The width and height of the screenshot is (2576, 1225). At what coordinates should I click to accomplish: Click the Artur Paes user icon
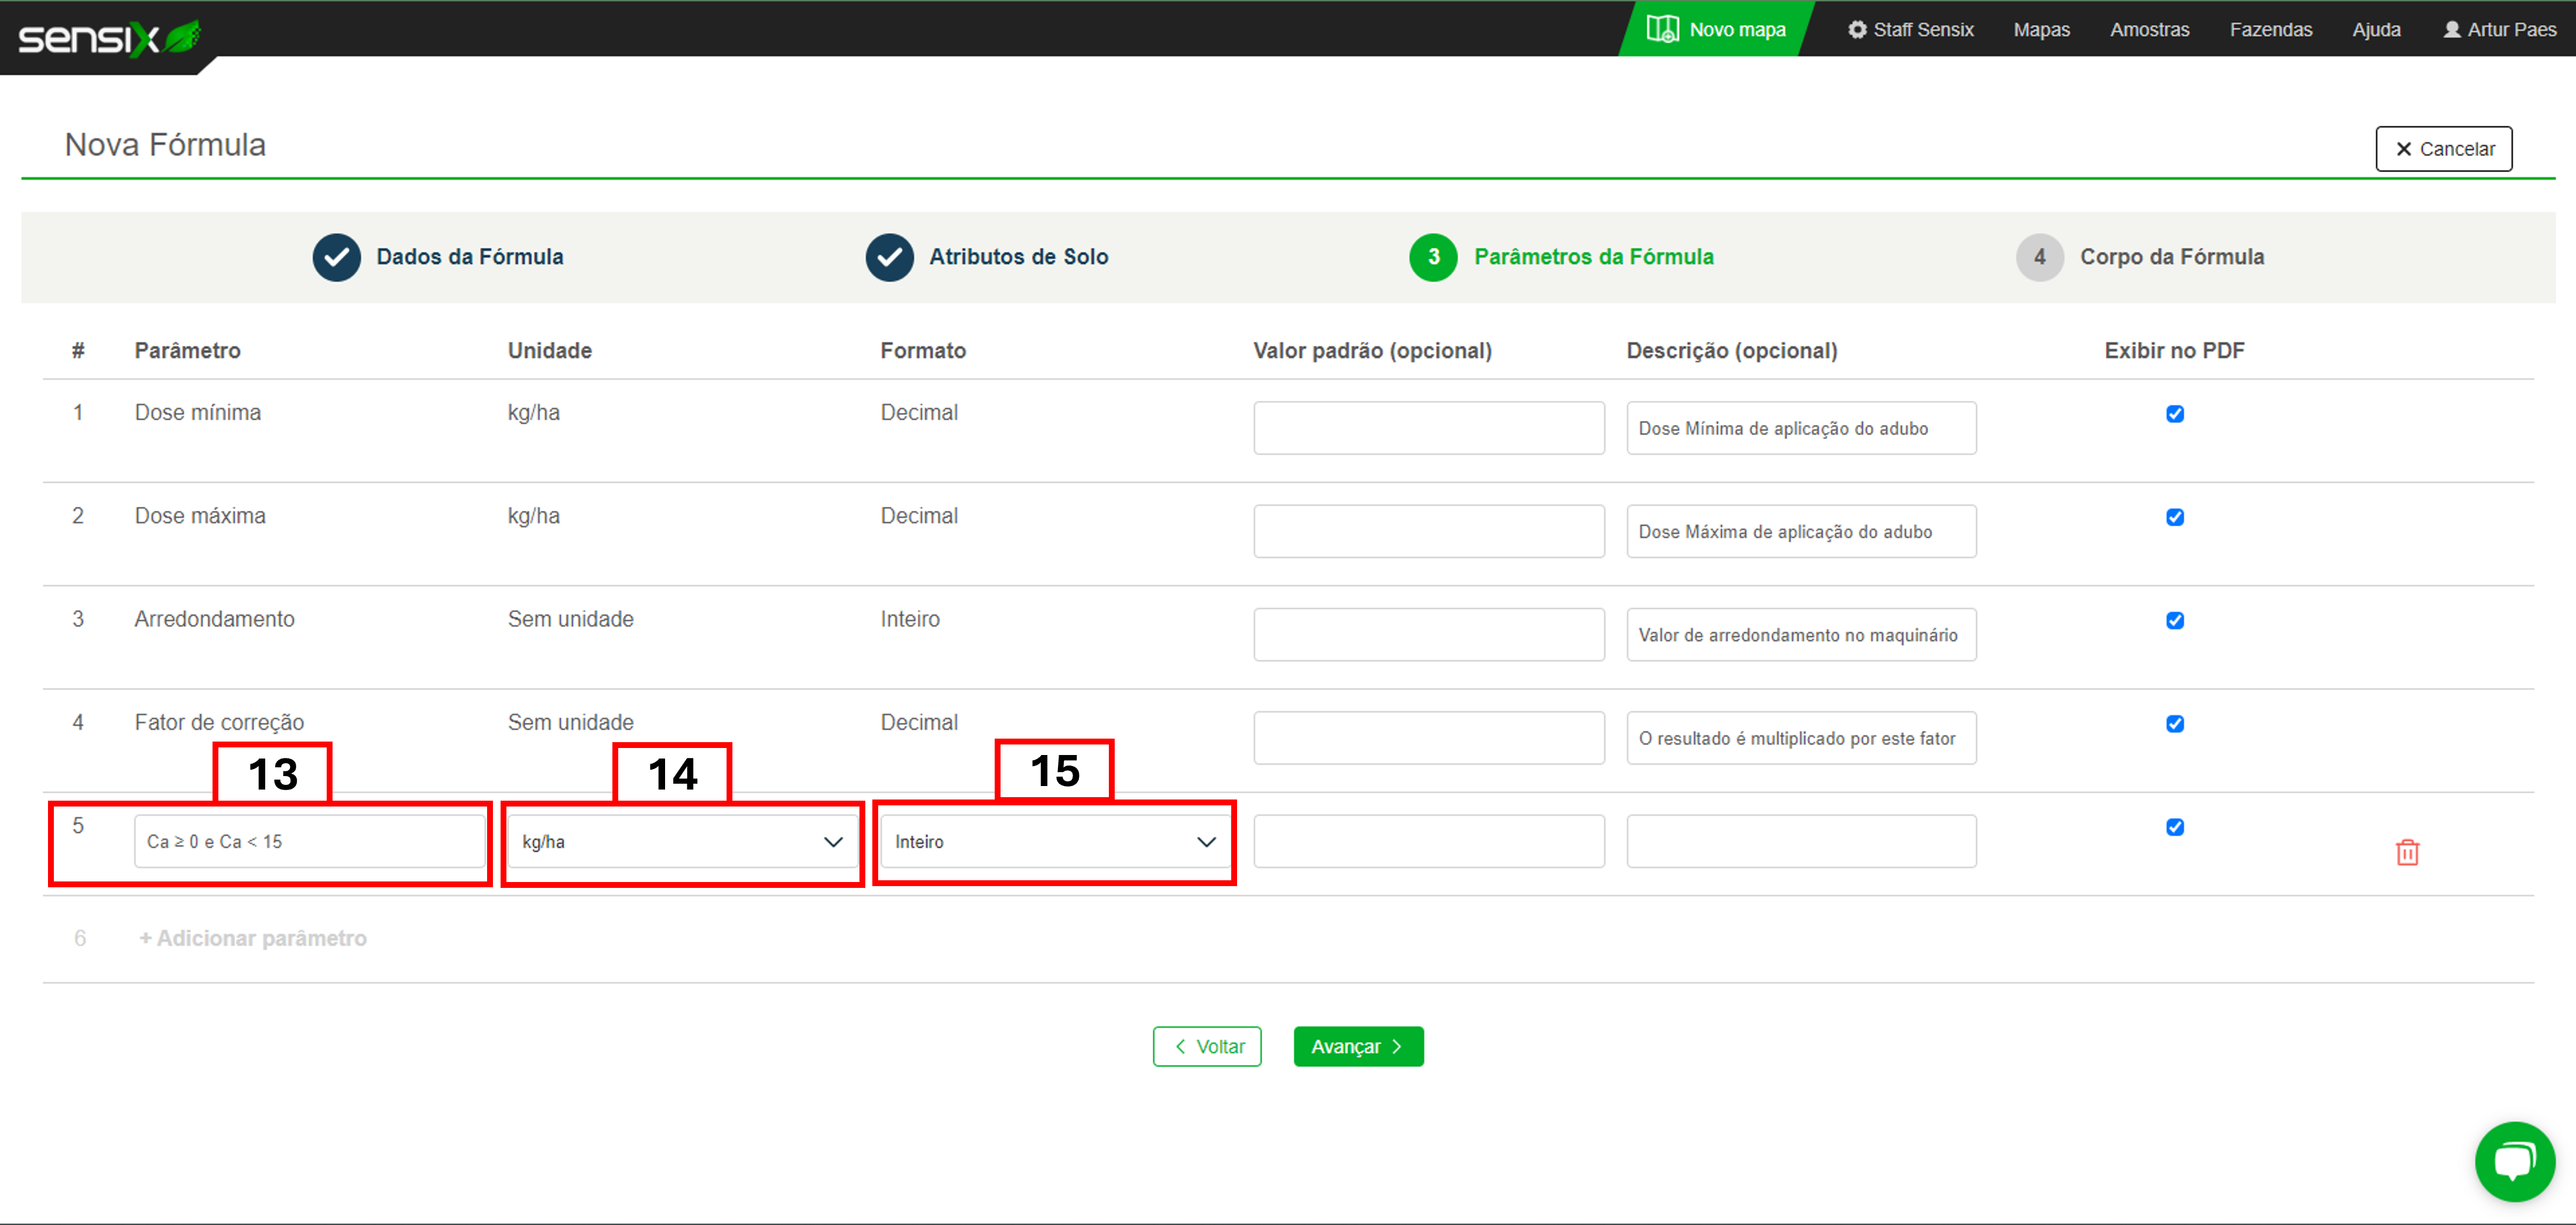tap(2451, 30)
